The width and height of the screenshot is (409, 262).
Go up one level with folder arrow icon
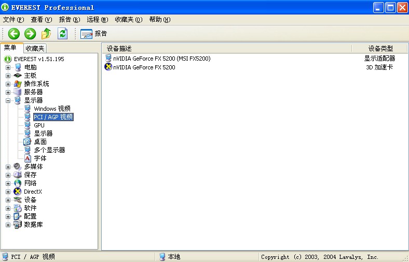click(x=46, y=34)
